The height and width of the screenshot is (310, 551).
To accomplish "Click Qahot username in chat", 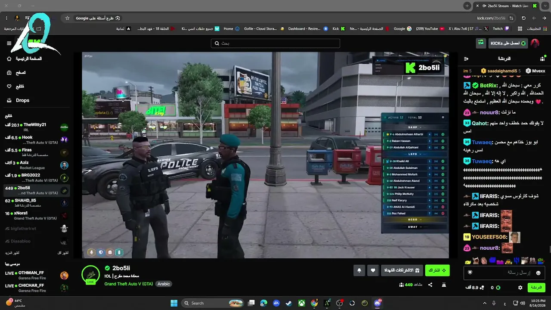I will (x=480, y=123).
